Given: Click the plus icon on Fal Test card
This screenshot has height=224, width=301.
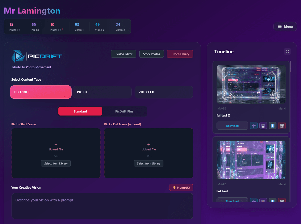Looking at the screenshot, I should pos(254,200).
